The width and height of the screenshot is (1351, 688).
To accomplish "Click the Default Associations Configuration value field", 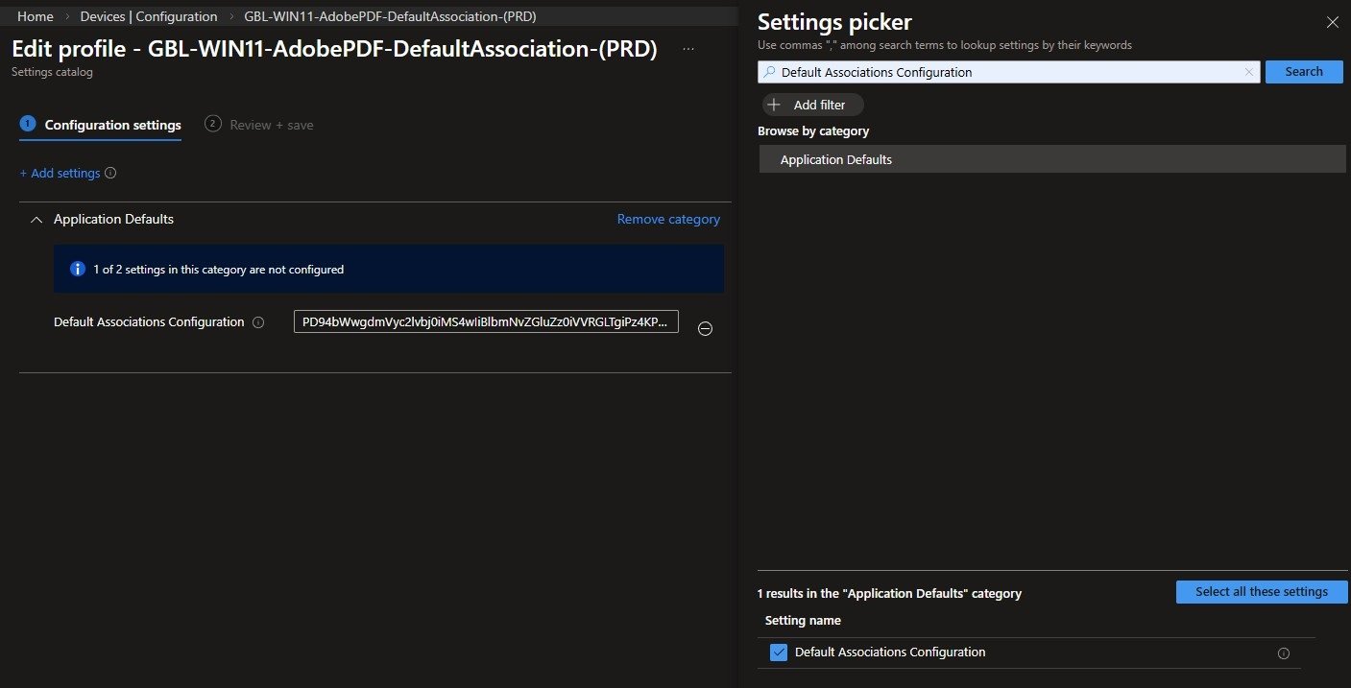I will click(x=486, y=322).
